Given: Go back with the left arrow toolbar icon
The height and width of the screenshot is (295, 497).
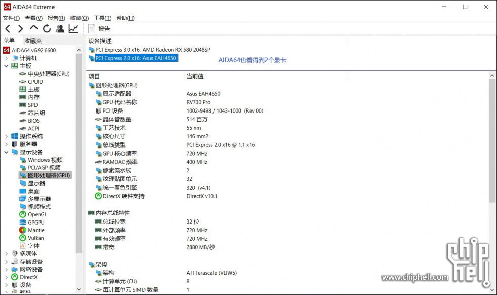Looking at the screenshot, I should 8,29.
